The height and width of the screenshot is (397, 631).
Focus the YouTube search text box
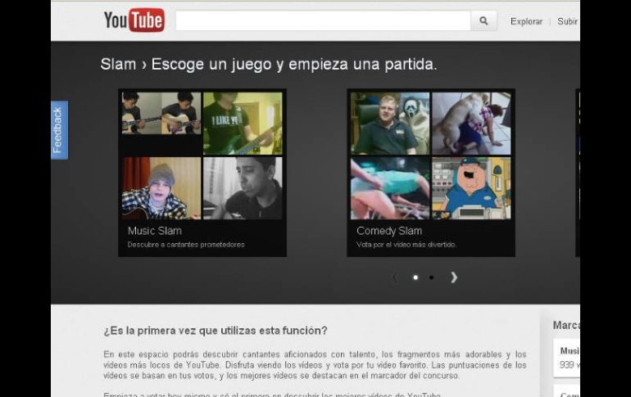pos(322,21)
